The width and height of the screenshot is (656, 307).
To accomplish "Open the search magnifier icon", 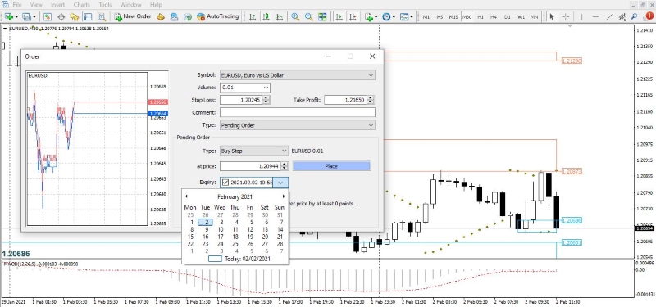I will (635, 16).
